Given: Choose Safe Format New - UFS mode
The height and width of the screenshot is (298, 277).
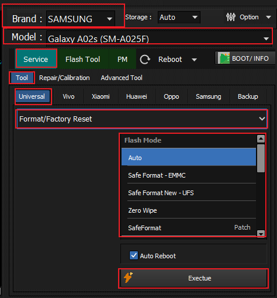Looking at the screenshot, I should tap(189, 192).
